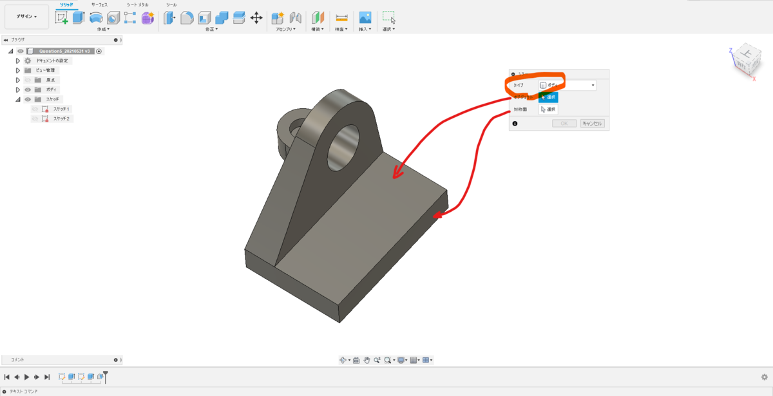Collapse the mirror dialog header toggle
773x396 pixels.
pyautogui.click(x=513, y=74)
